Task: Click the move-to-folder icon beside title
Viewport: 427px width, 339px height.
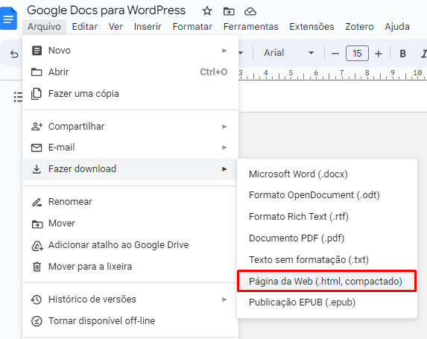Action: click(229, 11)
